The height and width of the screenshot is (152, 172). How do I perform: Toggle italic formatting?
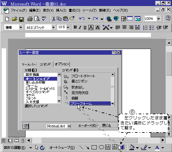tap(80, 27)
